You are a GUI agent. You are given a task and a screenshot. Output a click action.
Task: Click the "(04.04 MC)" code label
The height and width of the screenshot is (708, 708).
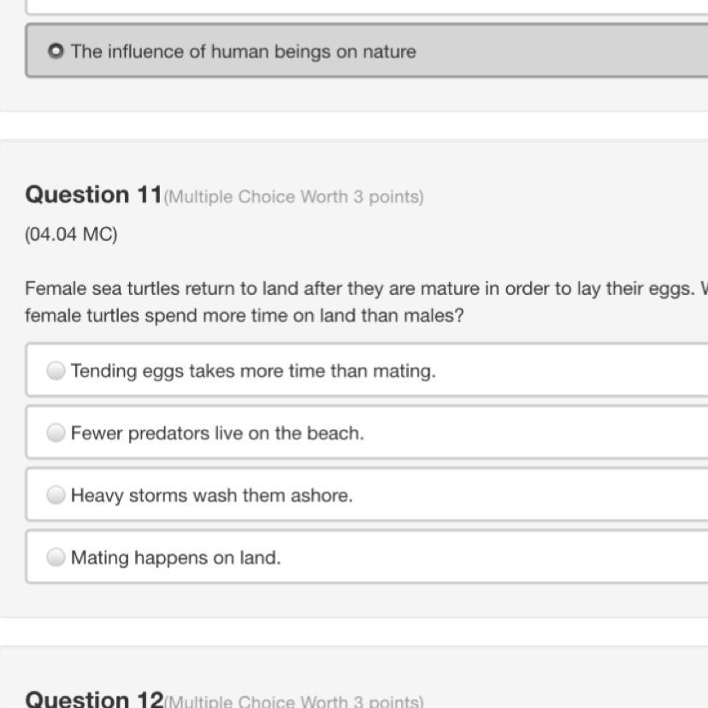(x=71, y=234)
